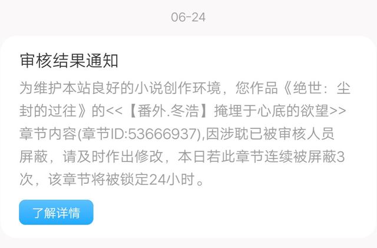This screenshot has width=377, height=248.
Task: Click the word 屏蔽 starting the fourth line
Action: [x=34, y=156]
